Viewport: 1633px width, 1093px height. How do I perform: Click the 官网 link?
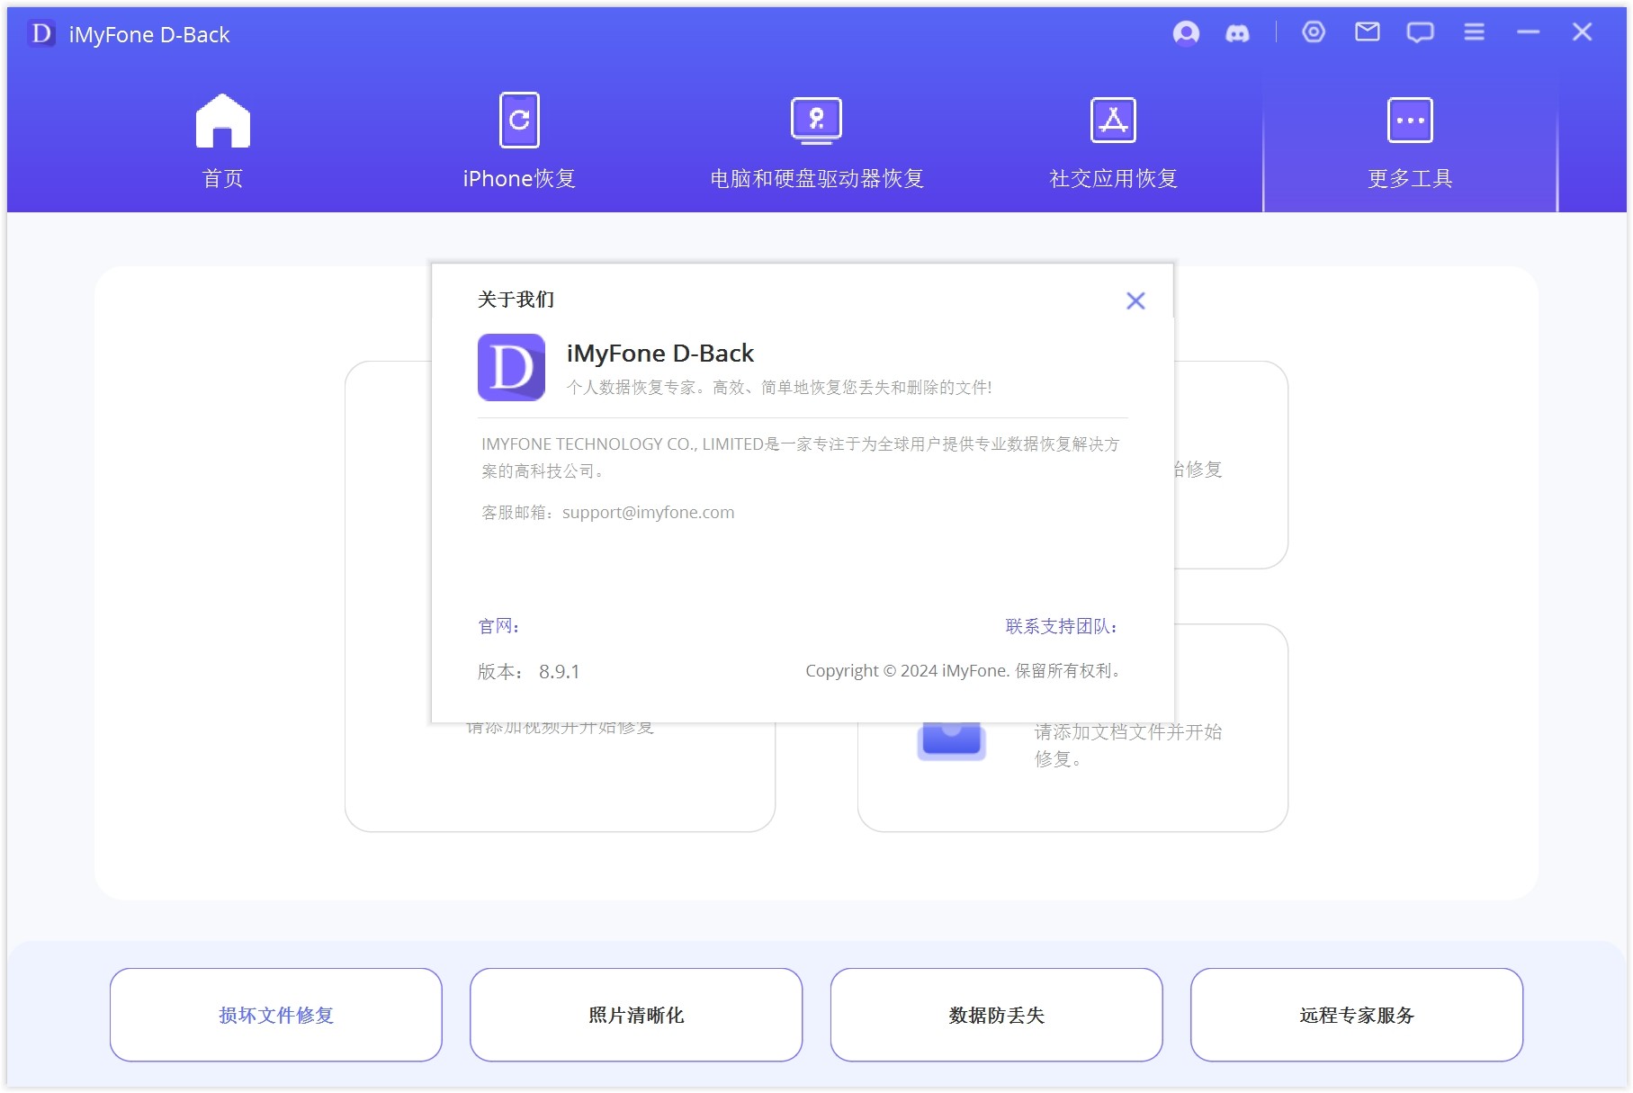pyautogui.click(x=498, y=626)
